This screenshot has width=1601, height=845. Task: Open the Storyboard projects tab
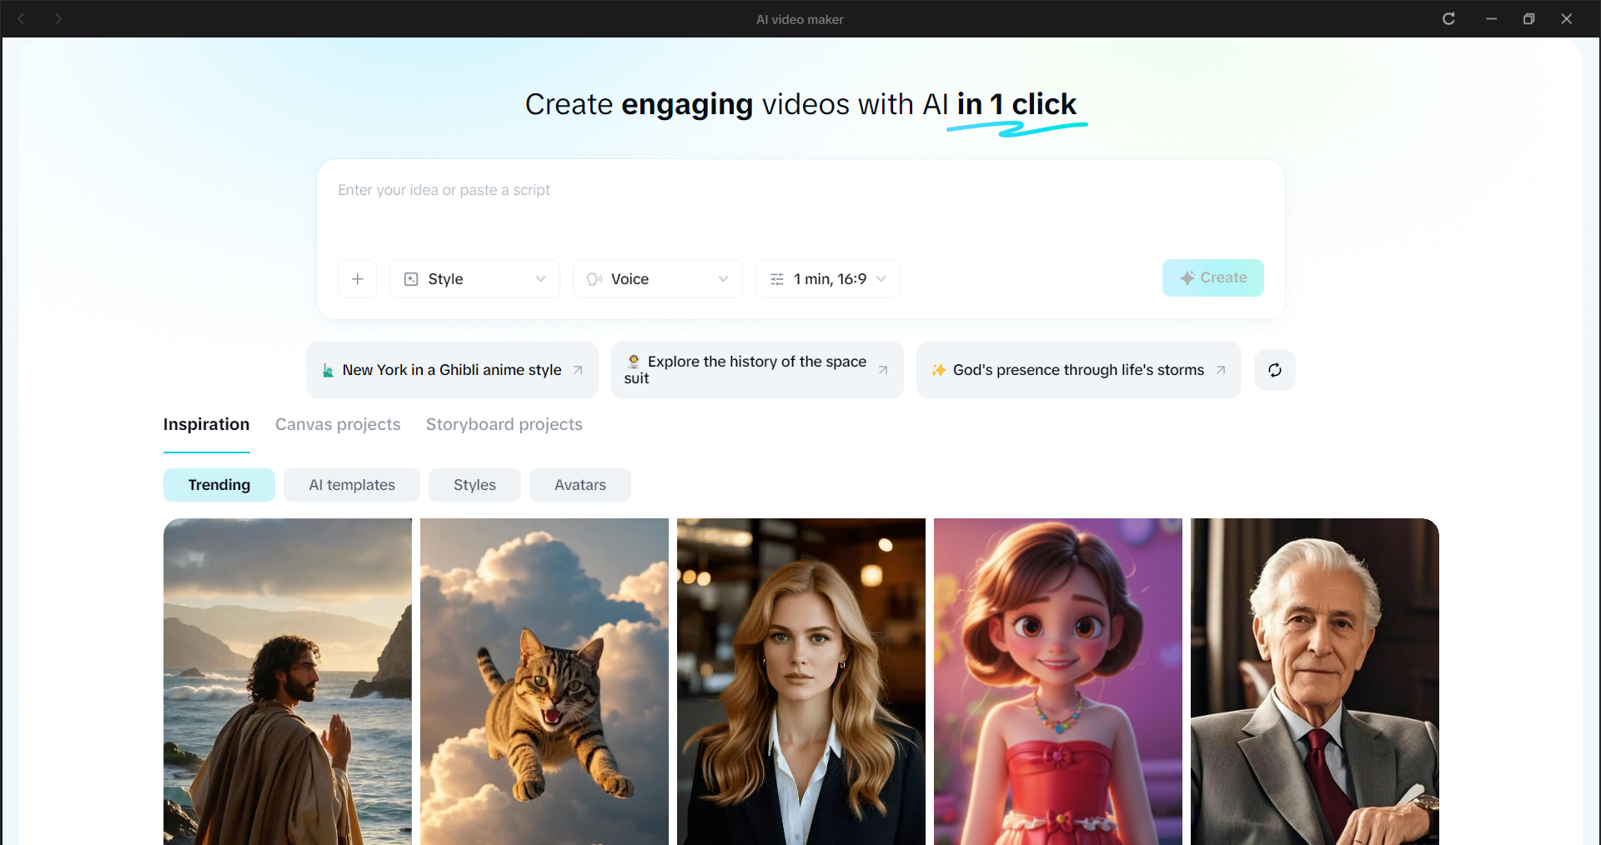pos(504,424)
